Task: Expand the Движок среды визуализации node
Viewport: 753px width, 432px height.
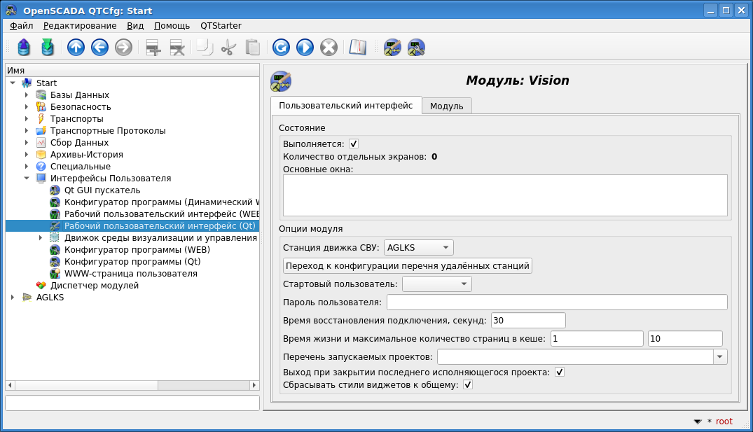Action: (x=41, y=237)
